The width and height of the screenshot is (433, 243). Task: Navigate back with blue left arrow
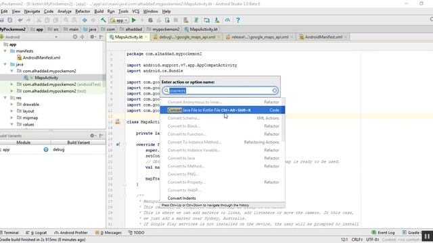click(x=85, y=20)
